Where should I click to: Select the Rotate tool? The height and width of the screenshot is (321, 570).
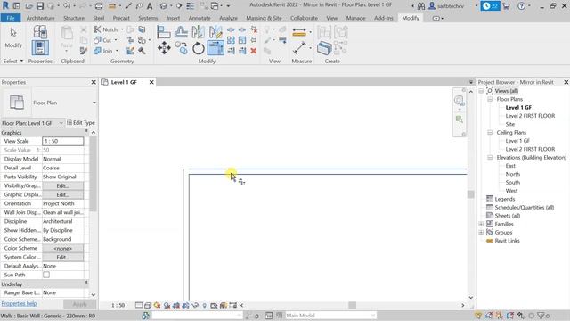pos(198,48)
